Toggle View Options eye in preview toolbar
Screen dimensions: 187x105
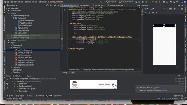pos(146,13)
